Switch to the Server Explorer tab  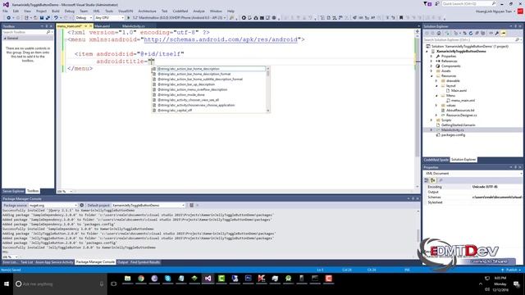point(13,191)
